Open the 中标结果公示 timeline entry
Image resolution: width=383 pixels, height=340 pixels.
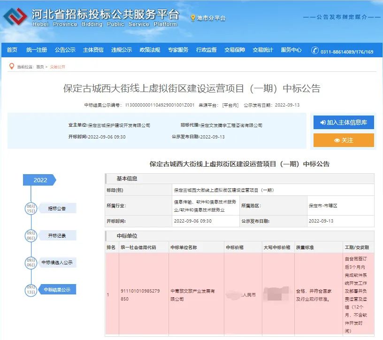point(57,289)
